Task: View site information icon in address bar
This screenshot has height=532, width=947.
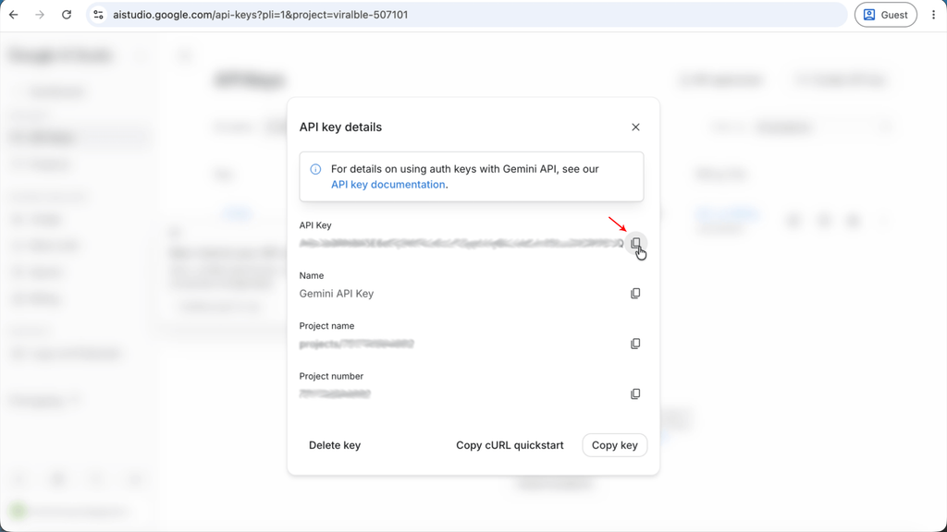Action: pyautogui.click(x=98, y=15)
